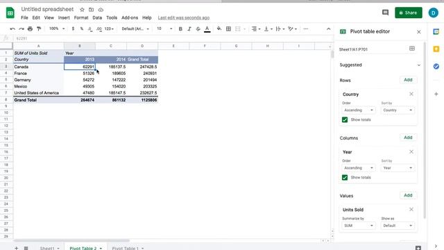The width and height of the screenshot is (444, 250).
Task: Format as percent icon
Action: (x=82, y=29)
